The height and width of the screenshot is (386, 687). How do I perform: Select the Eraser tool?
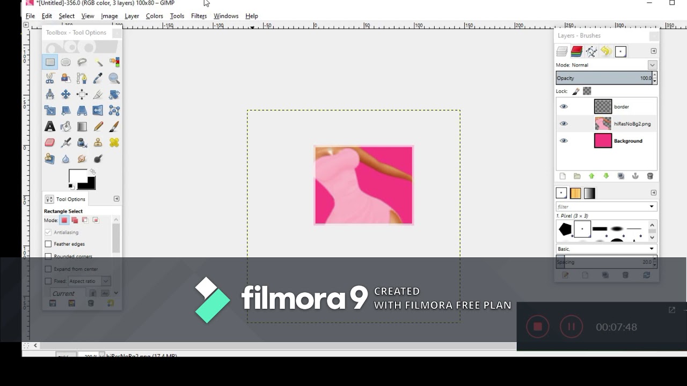(50, 143)
